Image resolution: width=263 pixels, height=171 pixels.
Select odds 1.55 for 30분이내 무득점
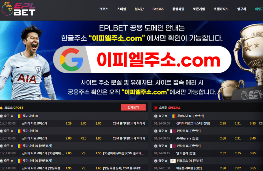click(99, 153)
